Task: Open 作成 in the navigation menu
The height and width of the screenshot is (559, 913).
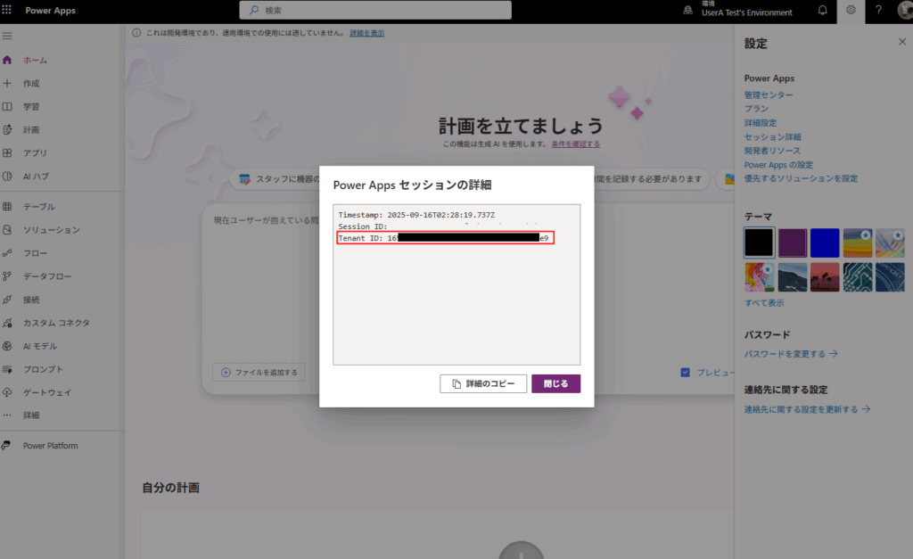Action: tap(31, 83)
